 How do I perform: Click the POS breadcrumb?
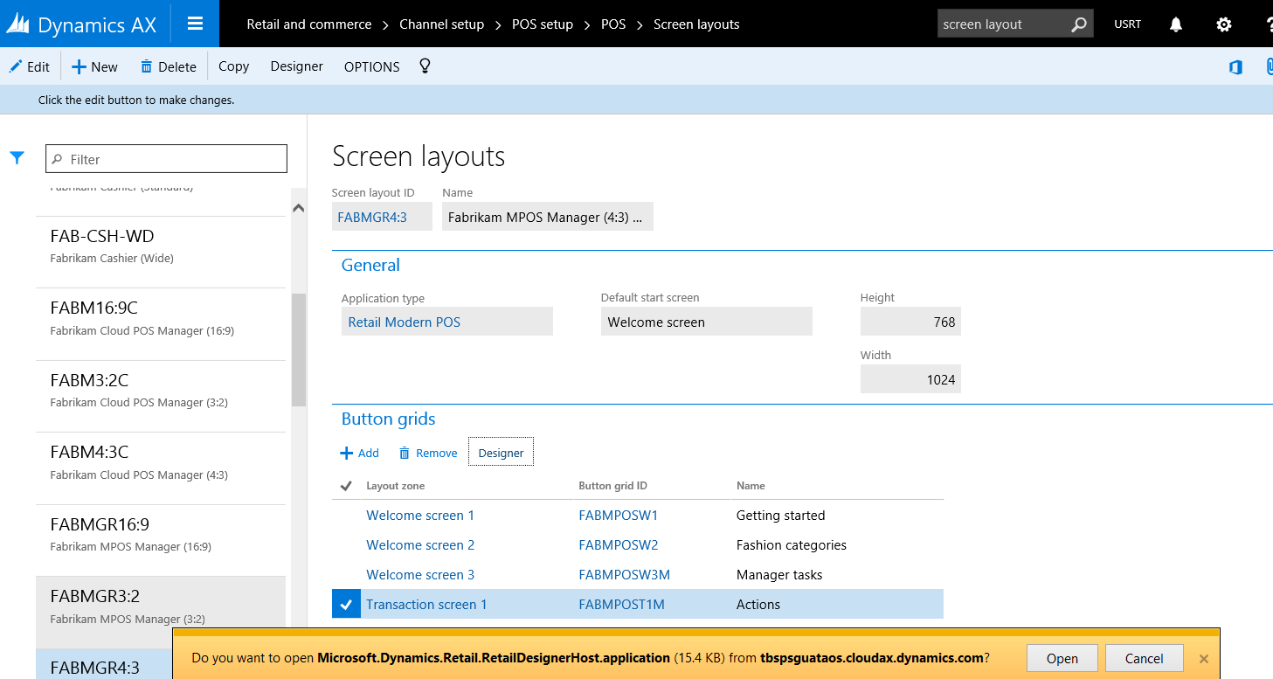(613, 24)
